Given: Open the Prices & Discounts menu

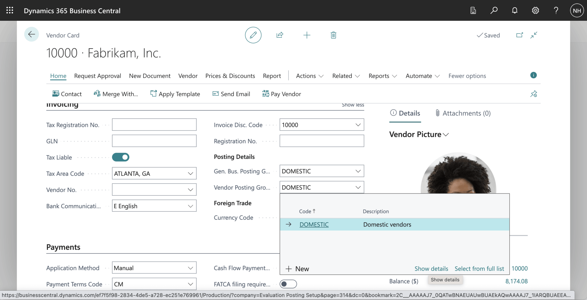Looking at the screenshot, I should click(230, 76).
